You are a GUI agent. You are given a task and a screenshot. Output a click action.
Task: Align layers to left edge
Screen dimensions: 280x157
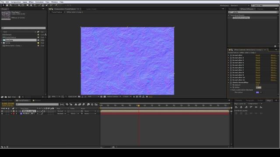(236, 107)
